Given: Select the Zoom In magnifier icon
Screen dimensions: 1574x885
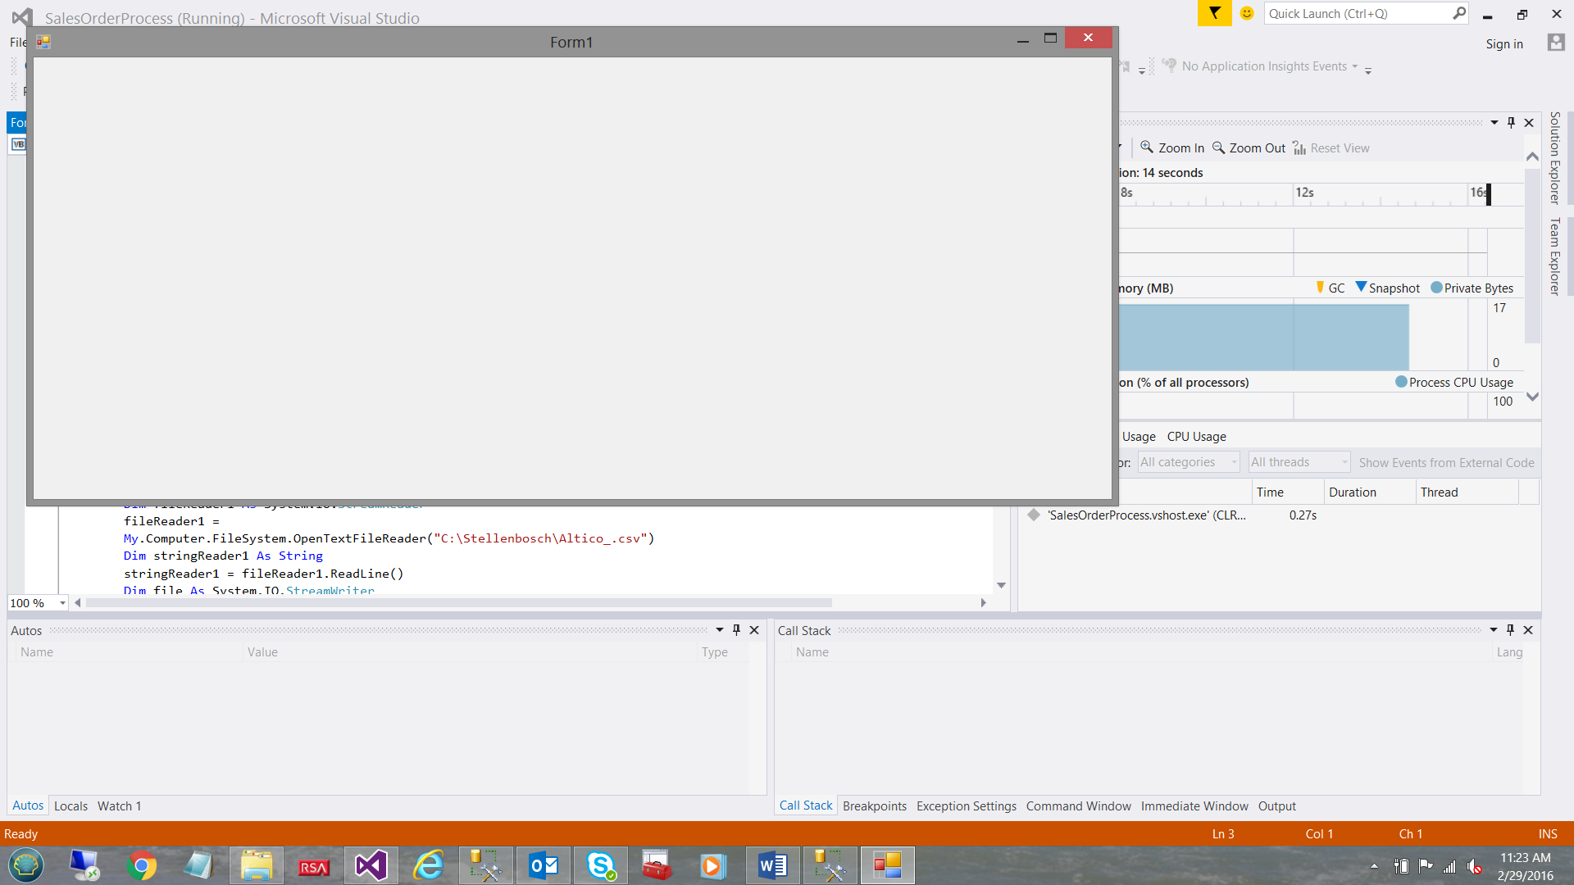Looking at the screenshot, I should pyautogui.click(x=1148, y=147).
